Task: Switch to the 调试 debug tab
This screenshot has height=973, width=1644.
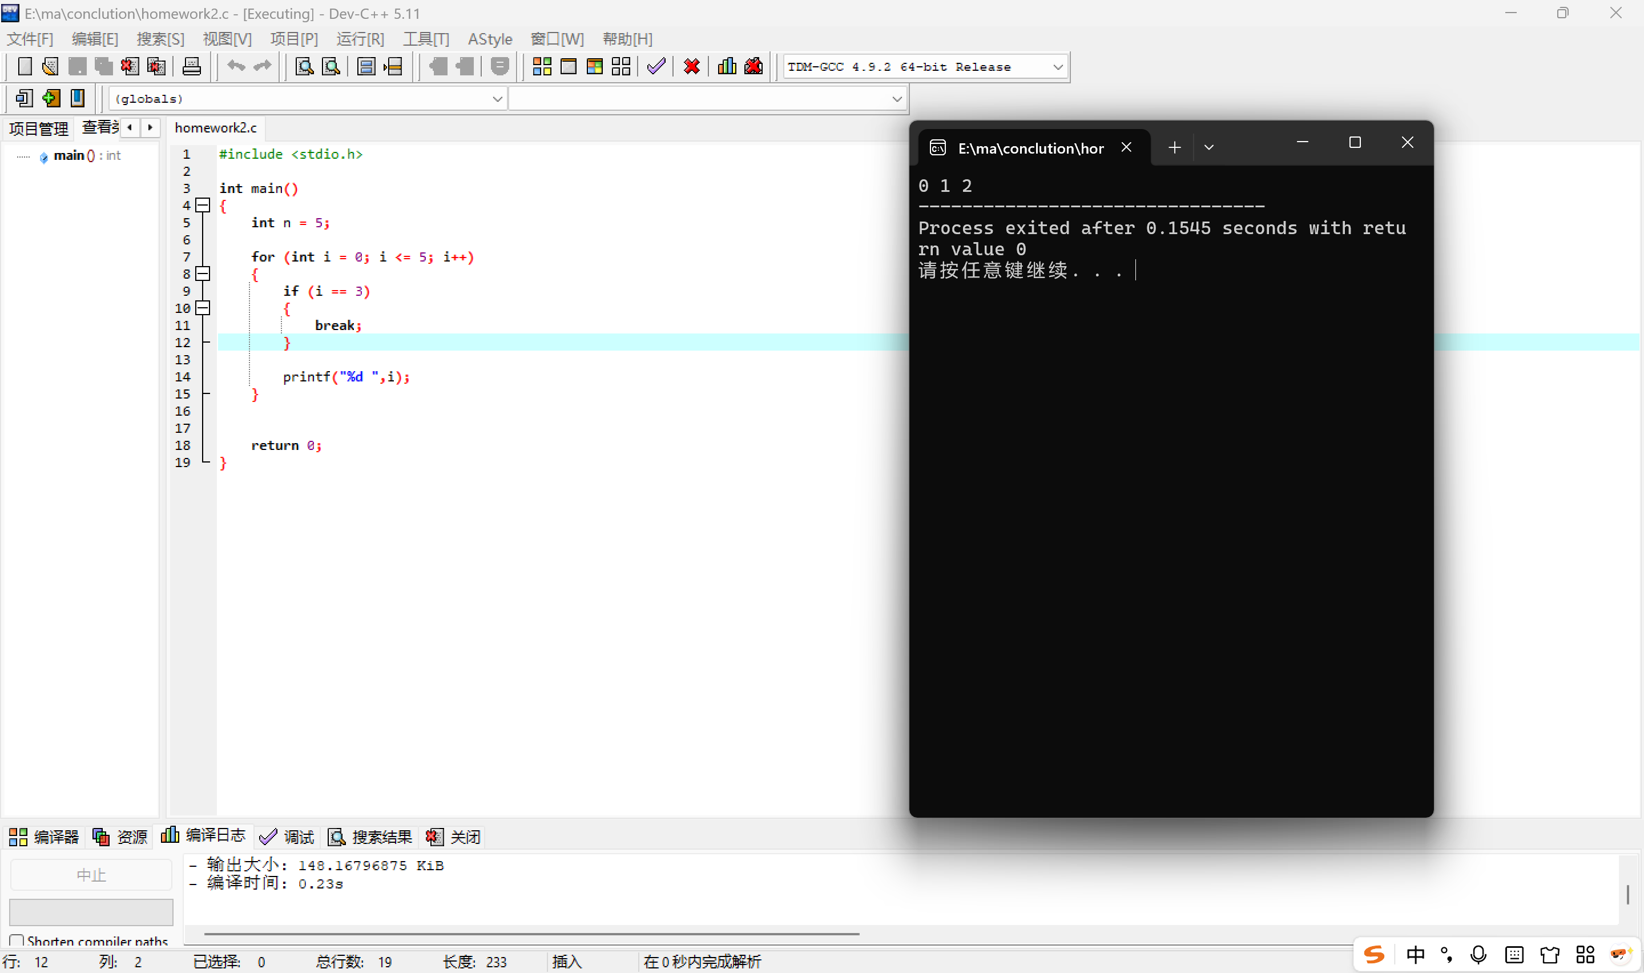Action: [288, 837]
